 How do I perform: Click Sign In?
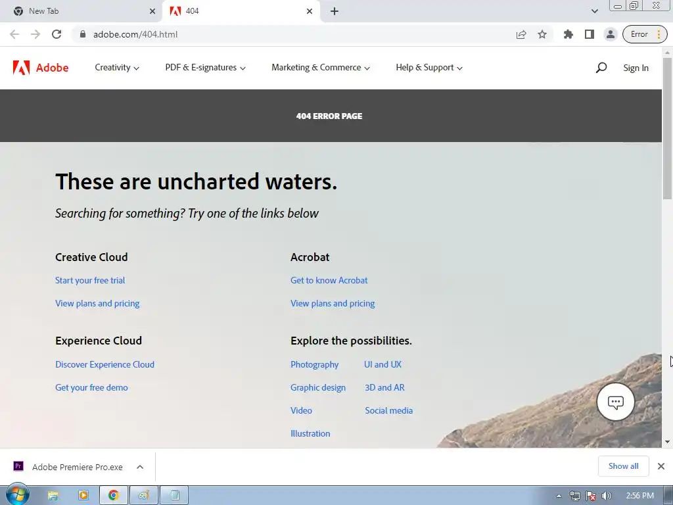(x=636, y=68)
